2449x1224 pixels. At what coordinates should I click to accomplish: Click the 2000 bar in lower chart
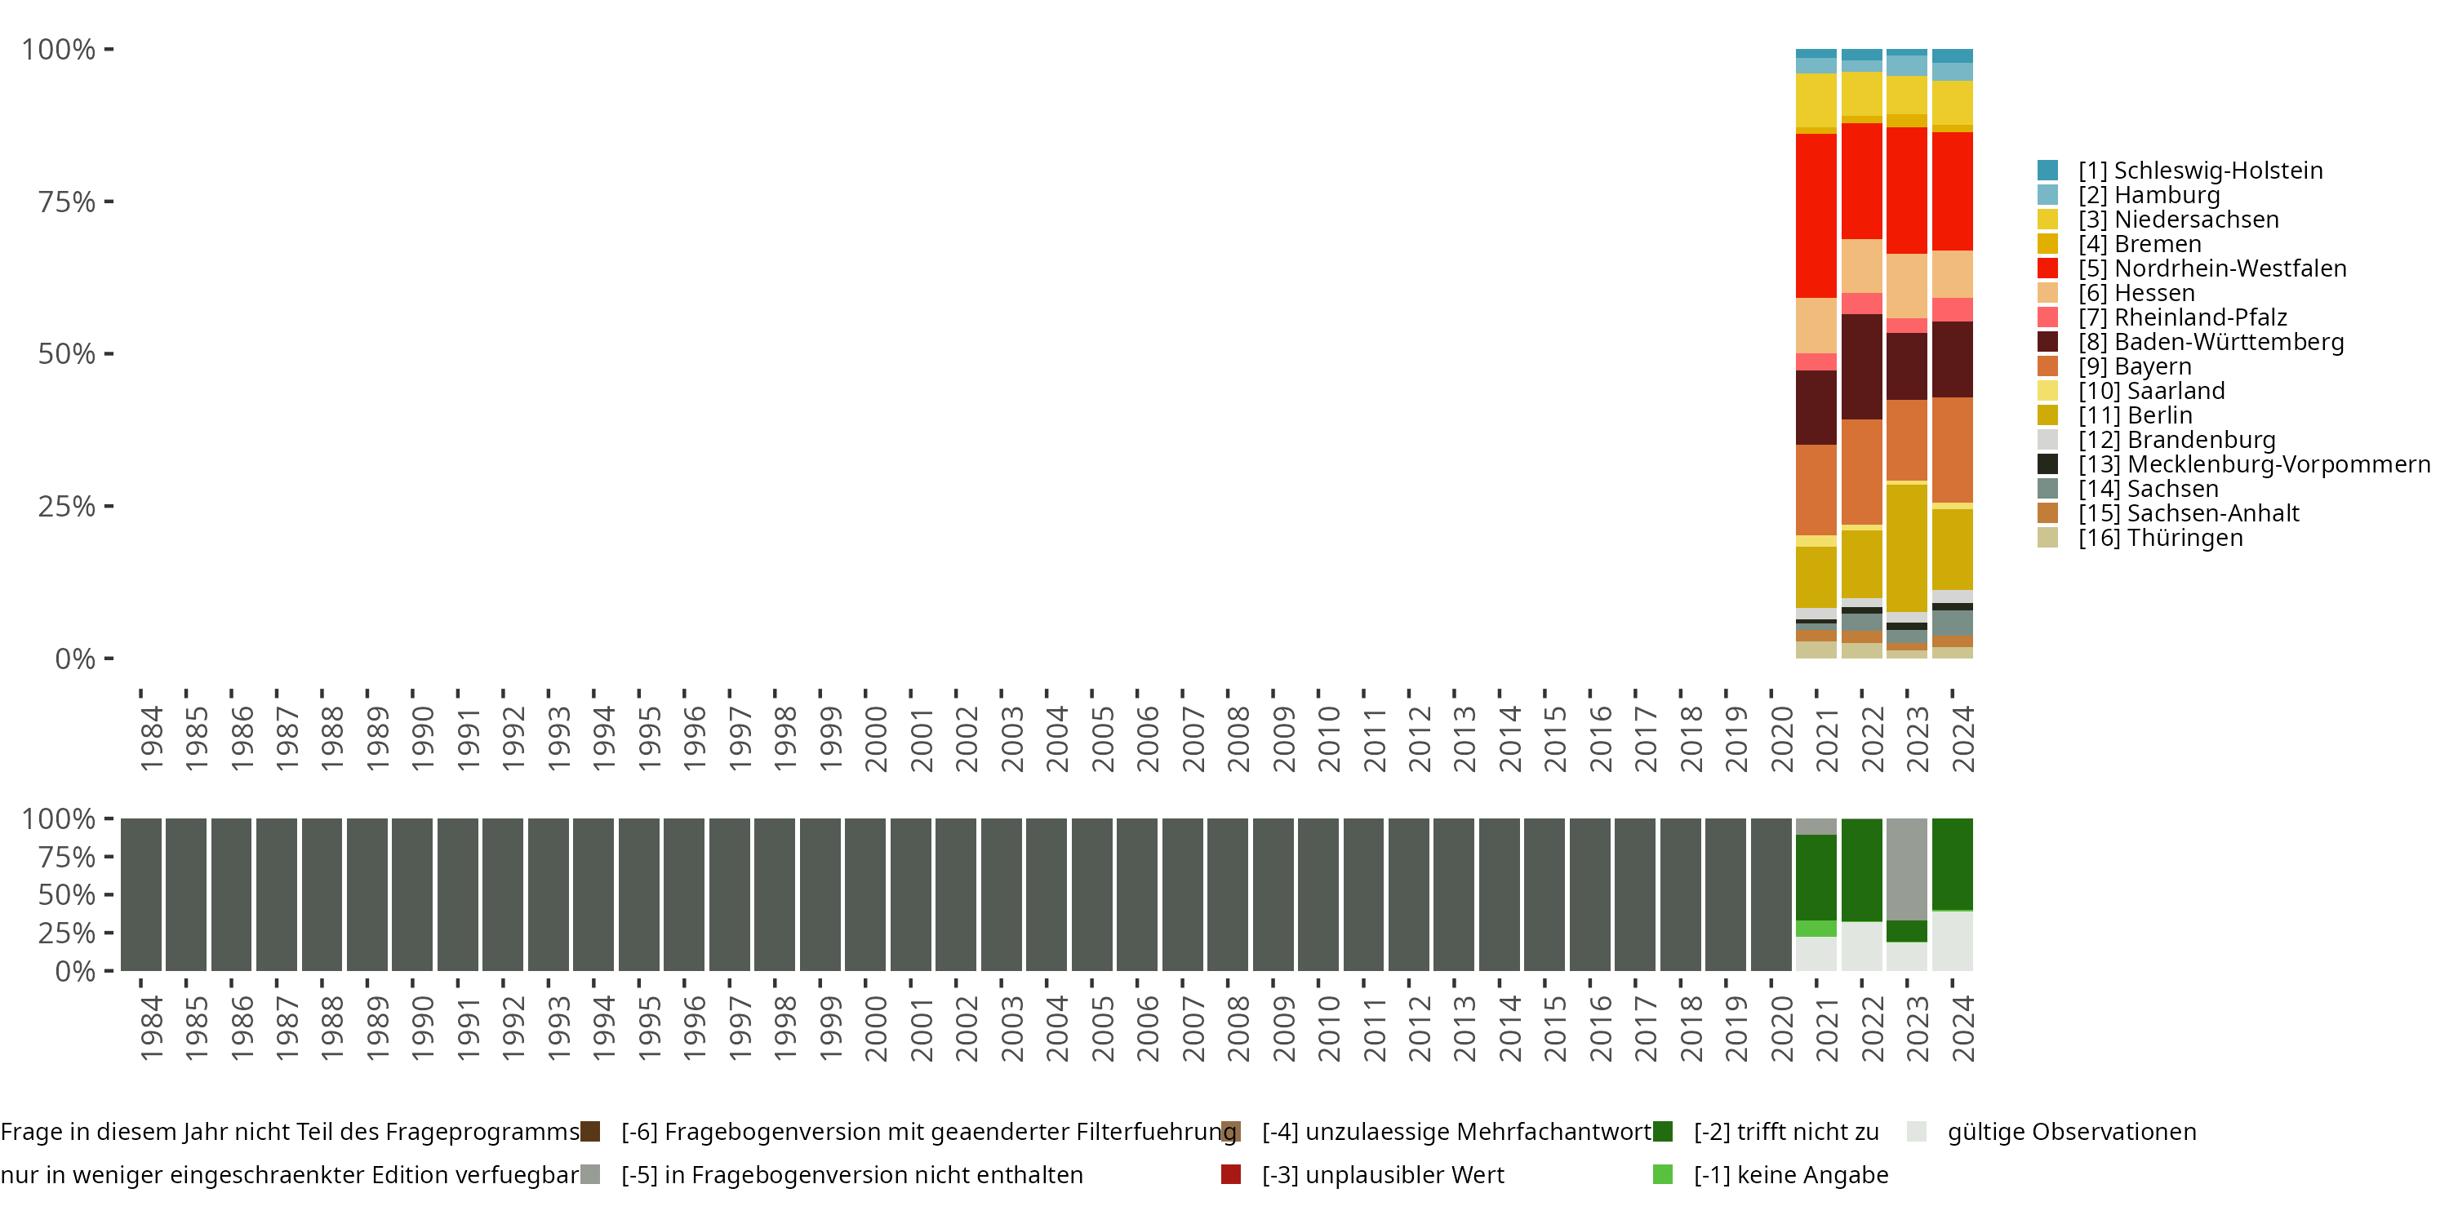point(865,894)
